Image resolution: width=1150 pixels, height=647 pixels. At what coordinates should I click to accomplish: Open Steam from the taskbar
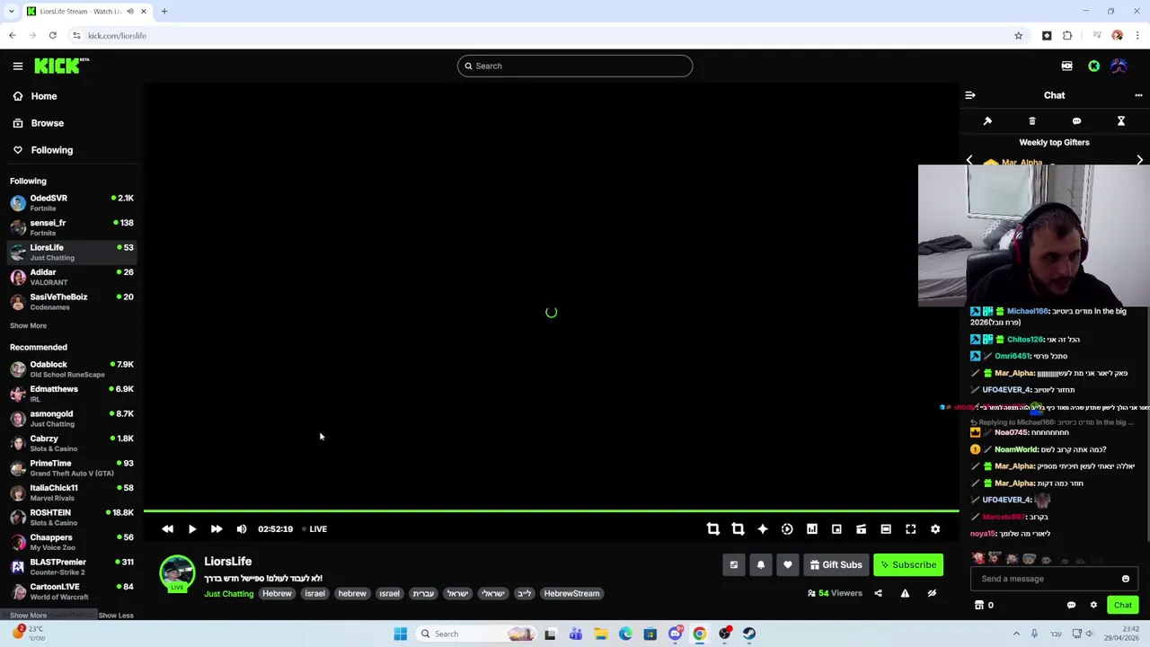coord(749,634)
